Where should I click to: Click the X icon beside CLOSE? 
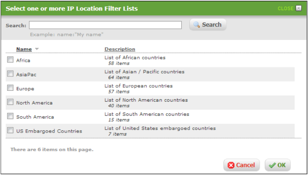299,8
